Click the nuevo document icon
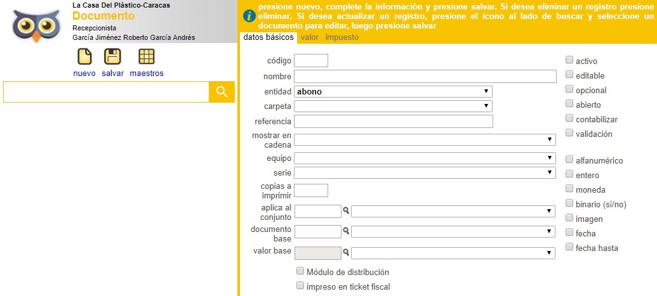The image size is (657, 296). [84, 56]
